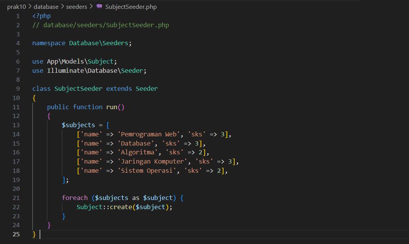Click the SubjectSeeder class name
Screen dimensions: 409x244
pyautogui.click(x=78, y=89)
